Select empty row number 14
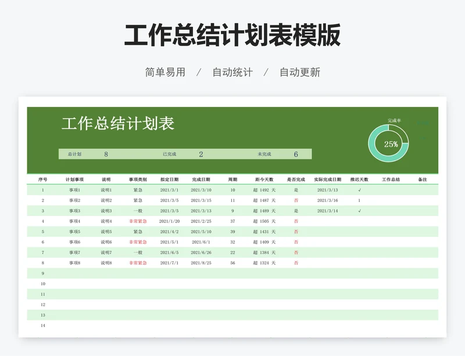Screen dimensions: 465x356 pyautogui.click(x=42, y=325)
